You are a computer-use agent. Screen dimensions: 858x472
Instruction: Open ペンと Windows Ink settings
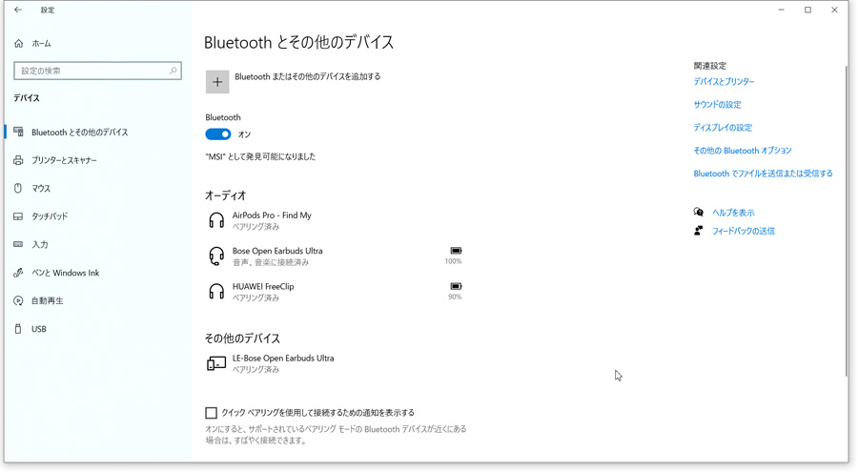point(66,273)
